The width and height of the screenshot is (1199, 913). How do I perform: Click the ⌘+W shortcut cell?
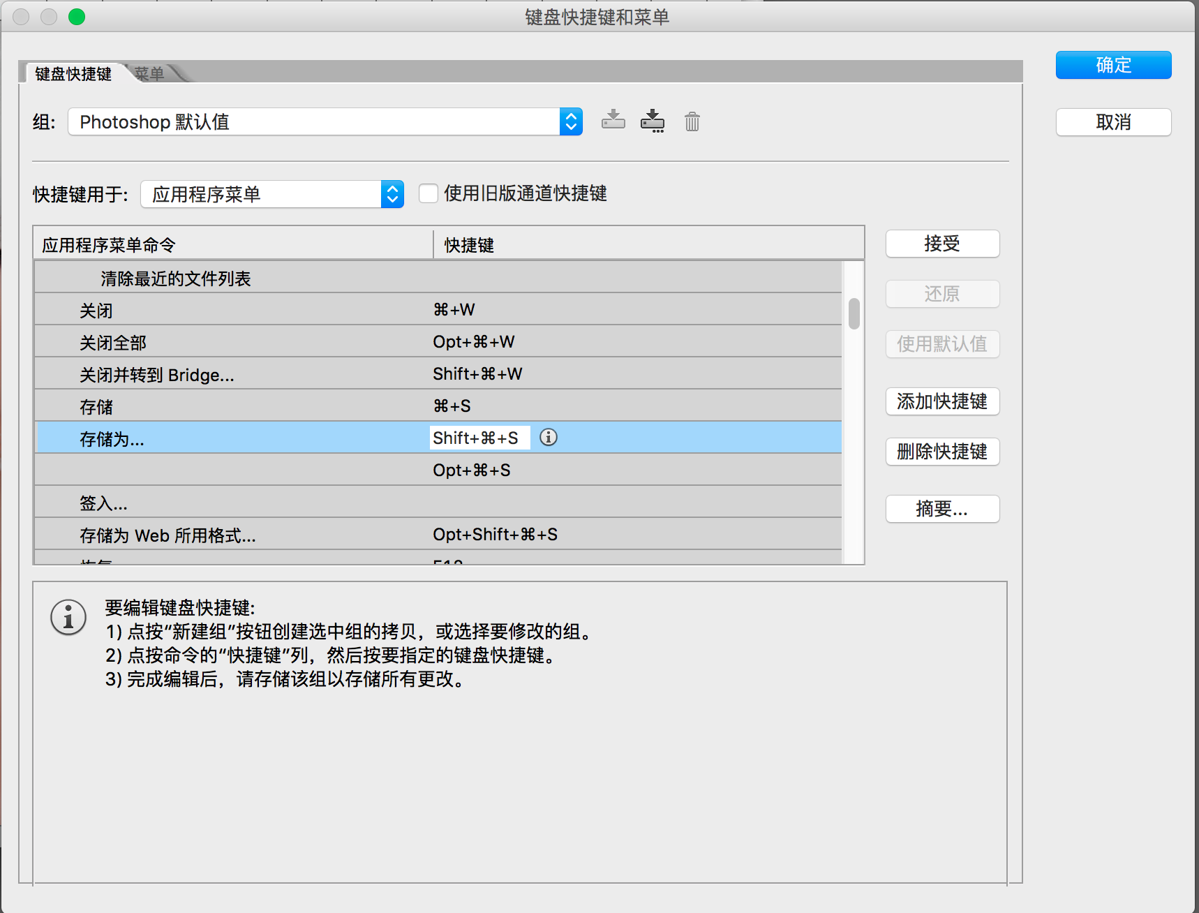[x=454, y=309]
